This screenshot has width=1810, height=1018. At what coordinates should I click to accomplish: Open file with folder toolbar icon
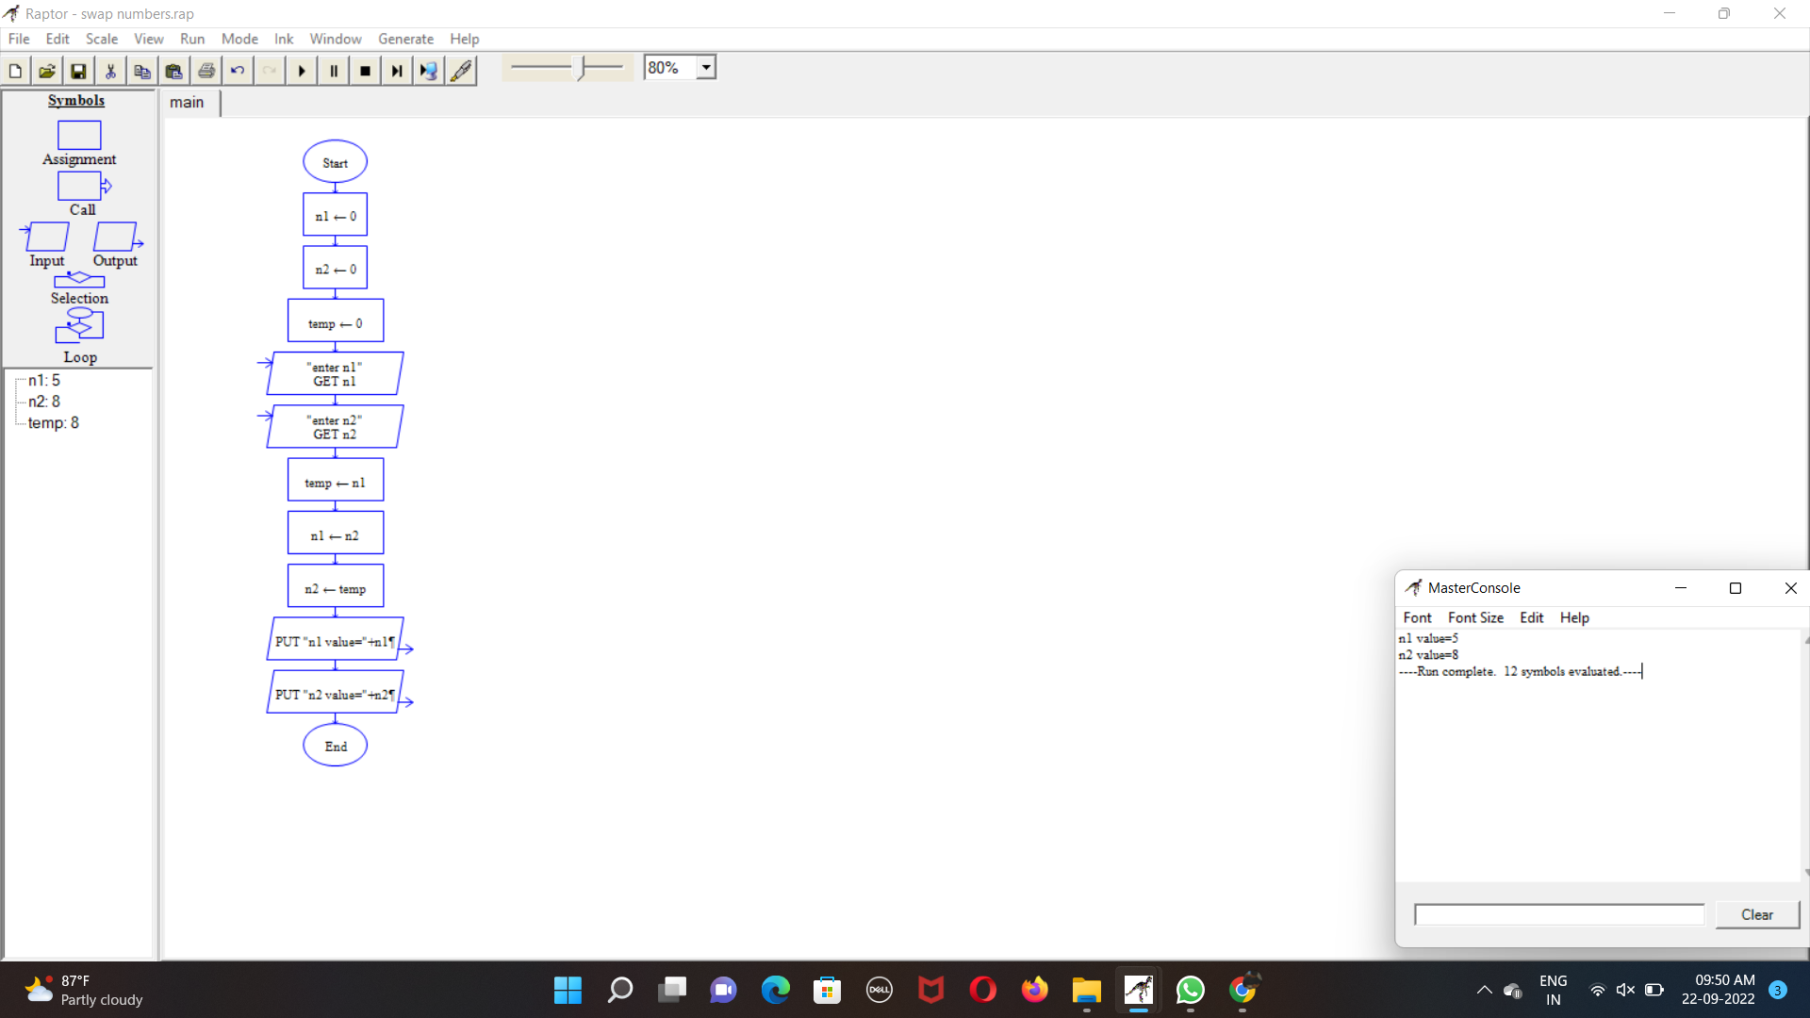(x=47, y=71)
